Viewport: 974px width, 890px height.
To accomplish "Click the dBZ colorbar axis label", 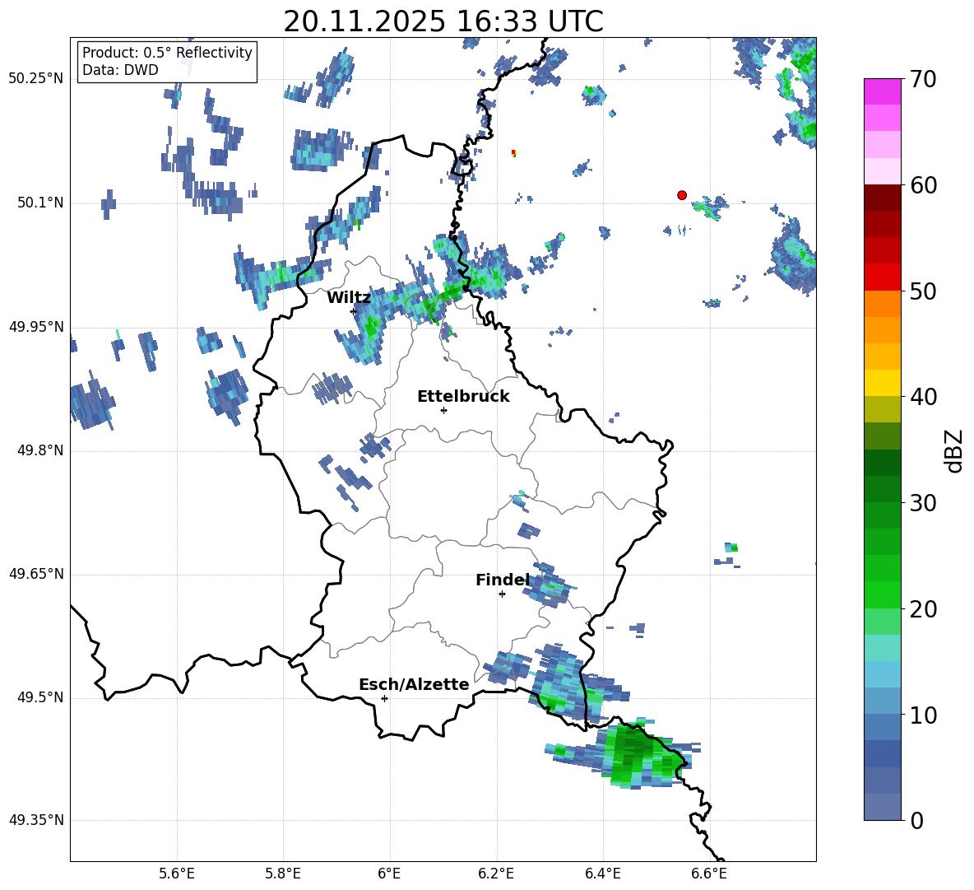I will 953,450.
